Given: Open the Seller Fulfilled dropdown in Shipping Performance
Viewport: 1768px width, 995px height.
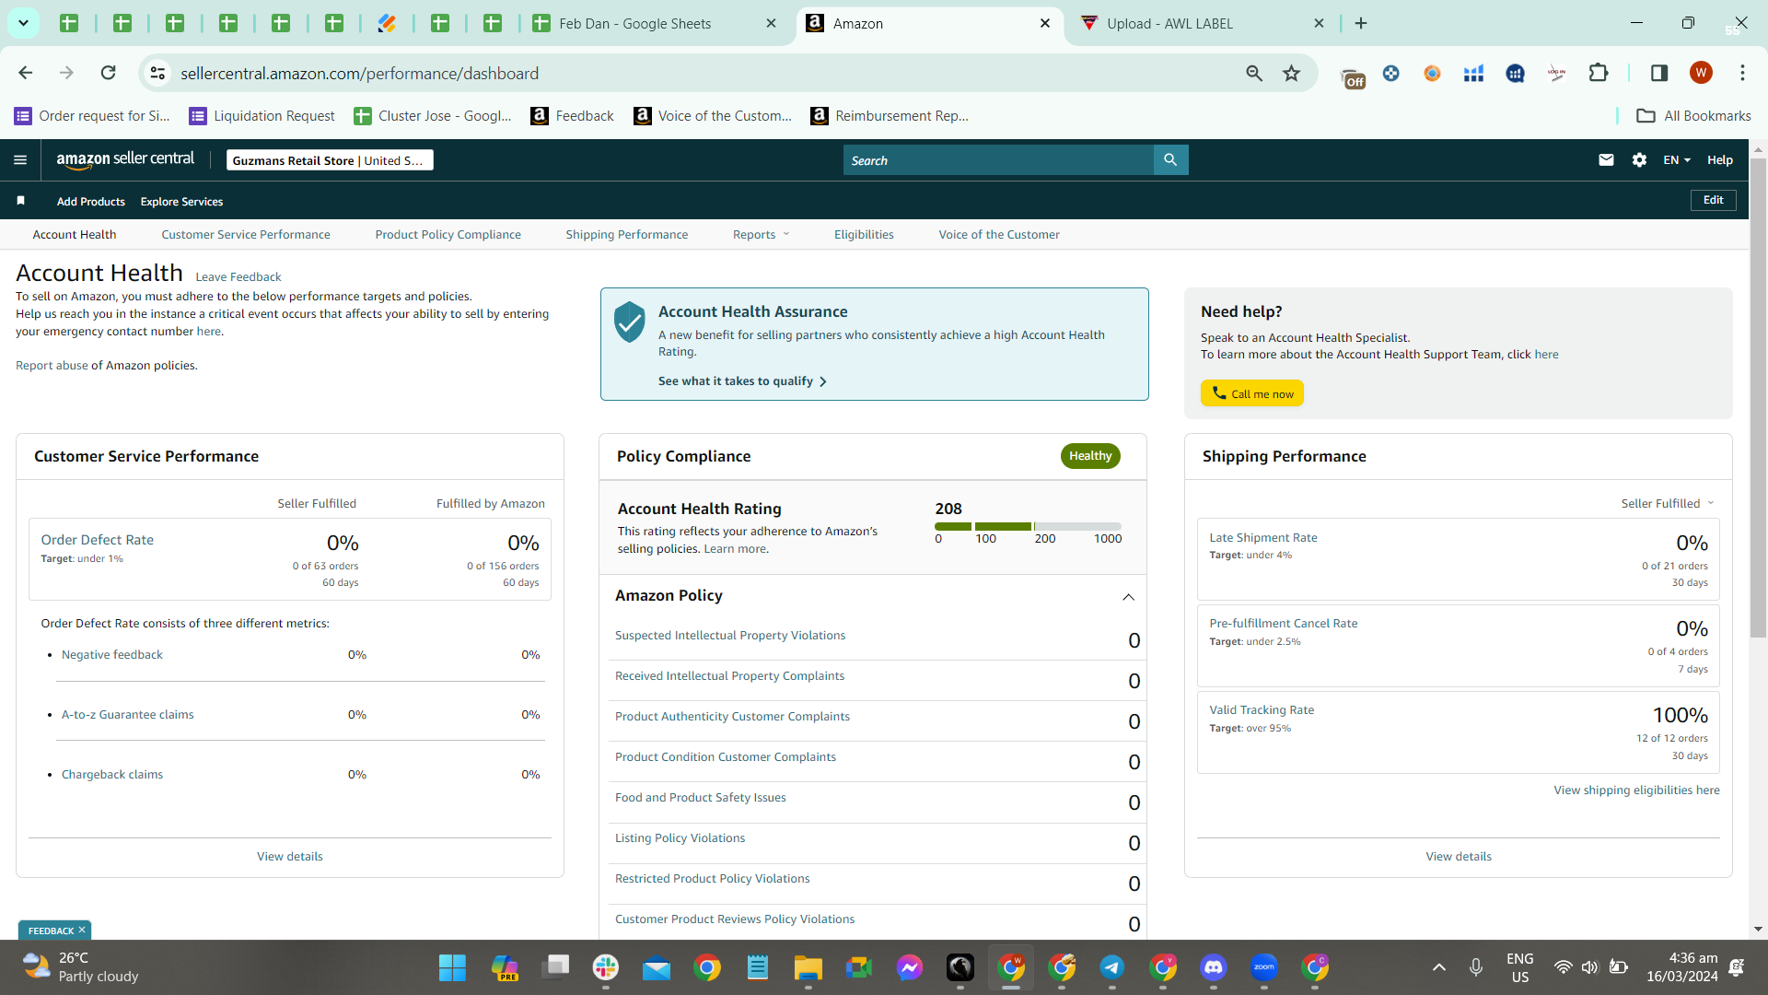Looking at the screenshot, I should click(1668, 503).
